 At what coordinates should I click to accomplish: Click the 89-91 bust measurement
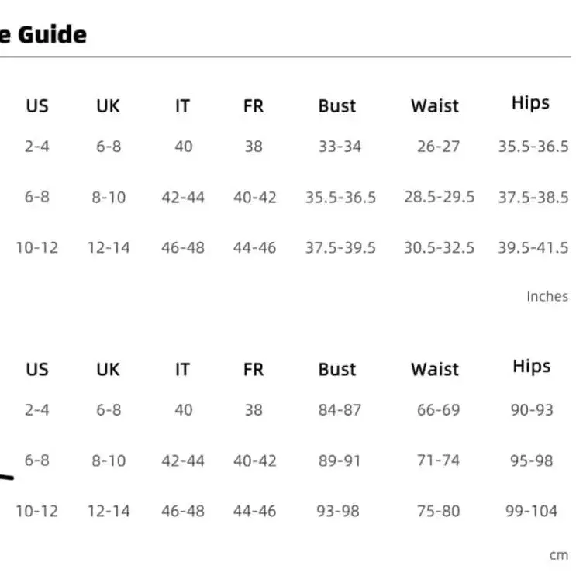pos(340,460)
